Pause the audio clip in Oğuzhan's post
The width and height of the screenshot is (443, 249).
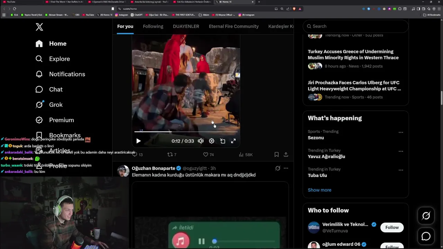[201, 241]
